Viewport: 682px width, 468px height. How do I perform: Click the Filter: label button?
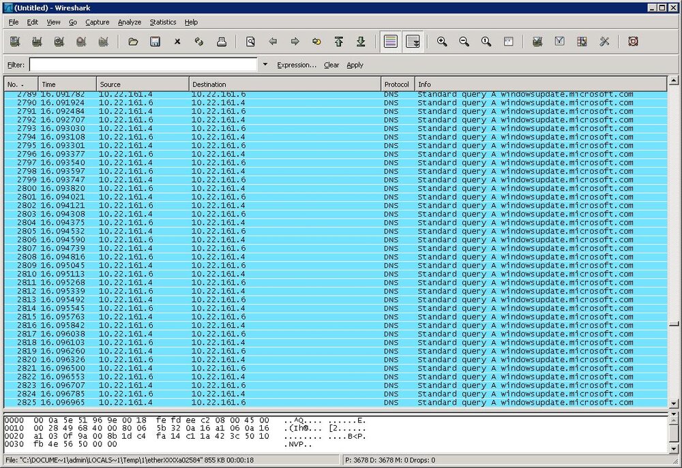pyautogui.click(x=16, y=65)
